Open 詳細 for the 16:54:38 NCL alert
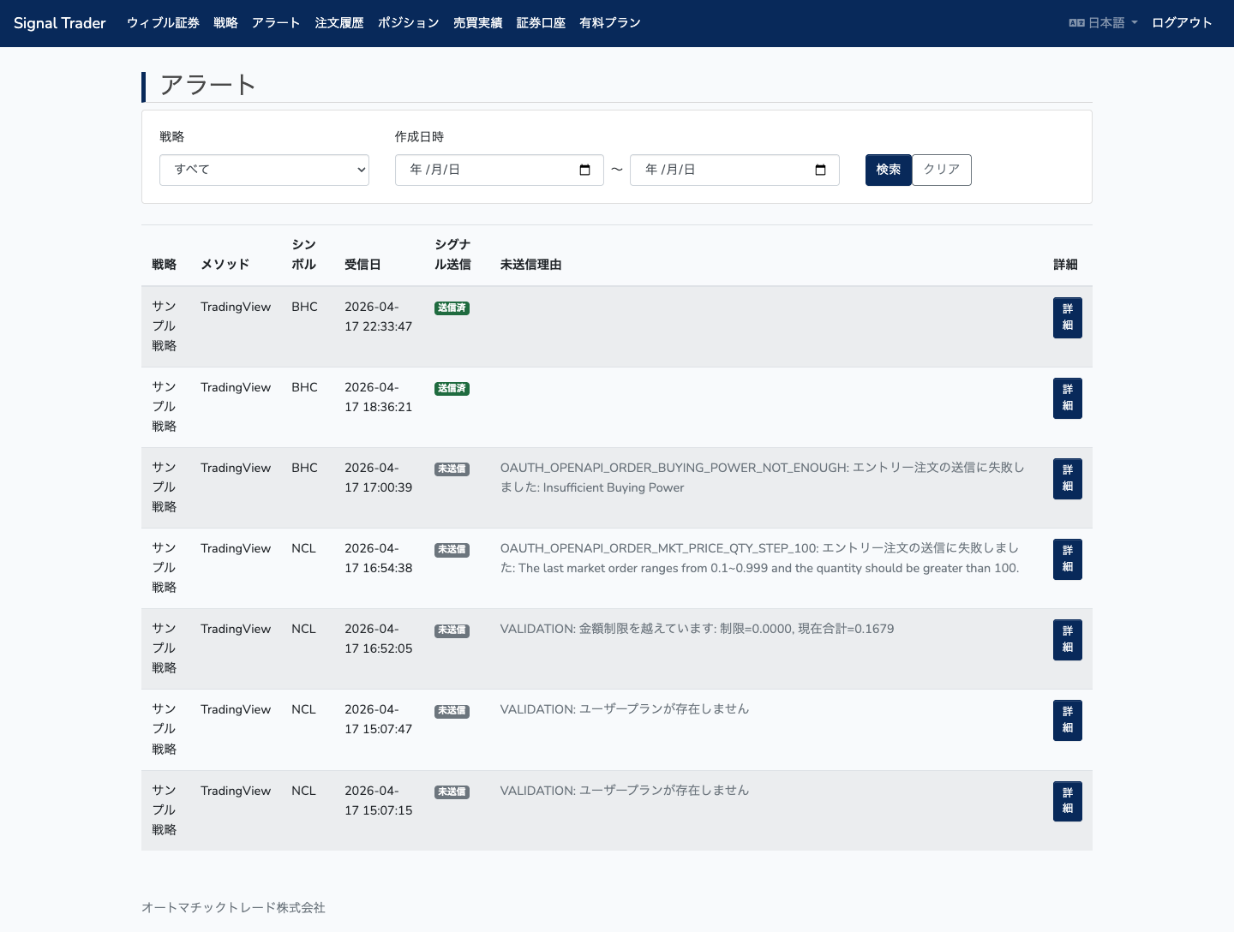1234x932 pixels. point(1068,559)
